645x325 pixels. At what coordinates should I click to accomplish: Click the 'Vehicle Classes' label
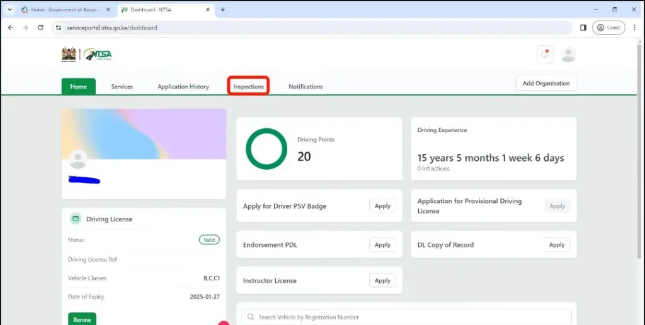87,278
